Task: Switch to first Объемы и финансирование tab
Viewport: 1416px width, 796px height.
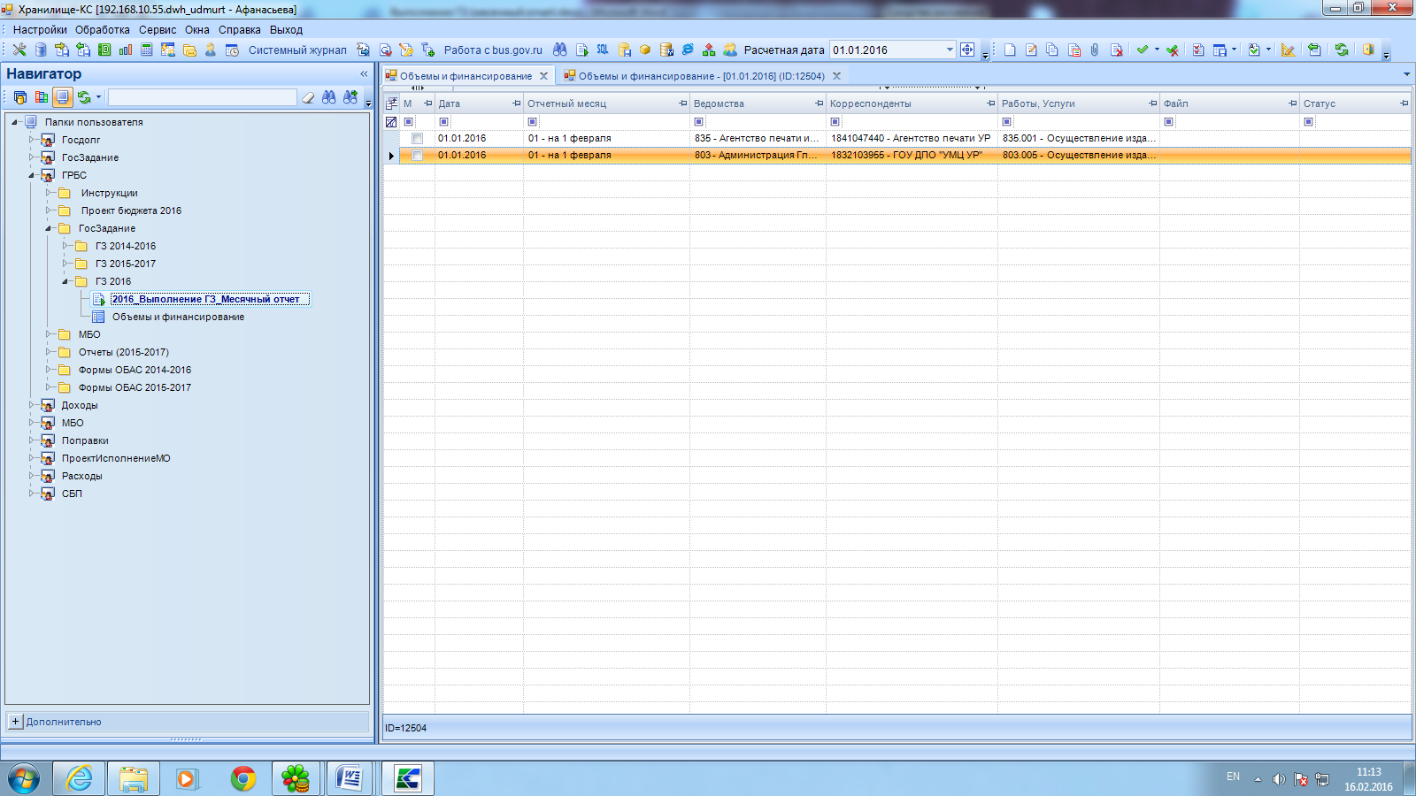Action: click(x=466, y=76)
